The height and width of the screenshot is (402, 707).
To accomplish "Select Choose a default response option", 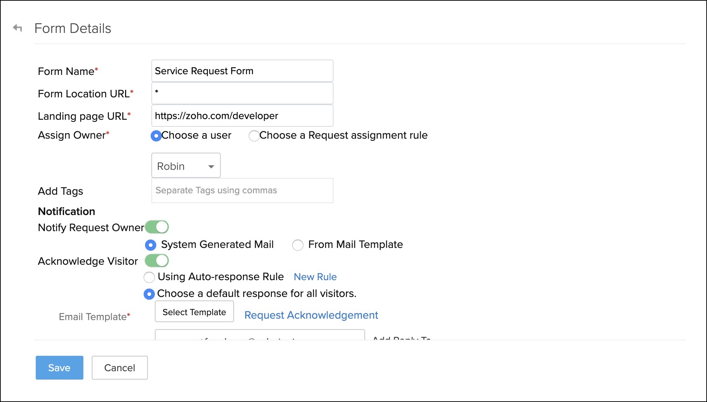I will click(x=149, y=294).
